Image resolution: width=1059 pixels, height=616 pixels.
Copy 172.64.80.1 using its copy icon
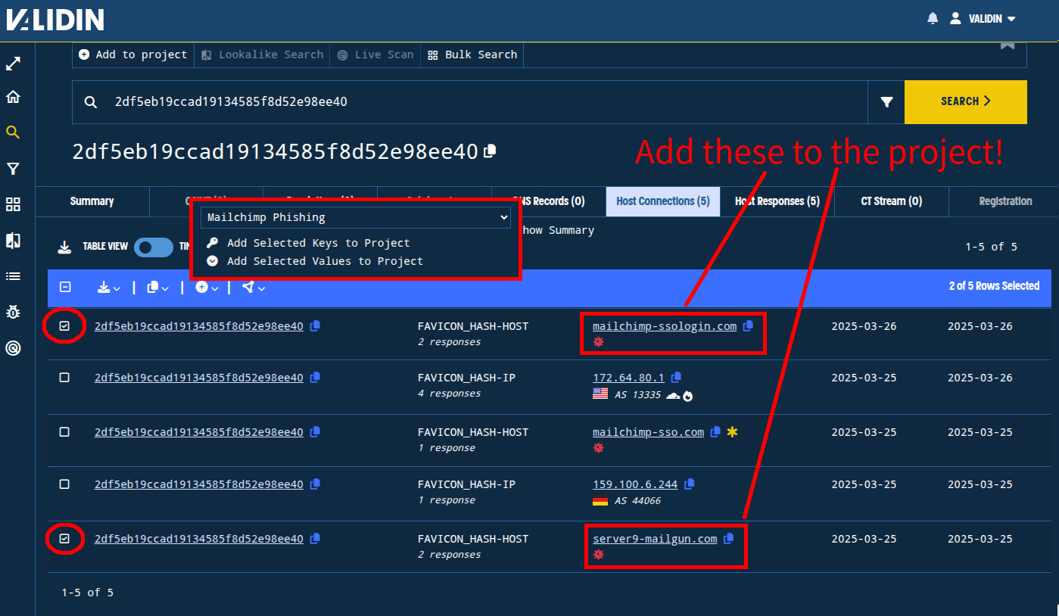(x=677, y=377)
